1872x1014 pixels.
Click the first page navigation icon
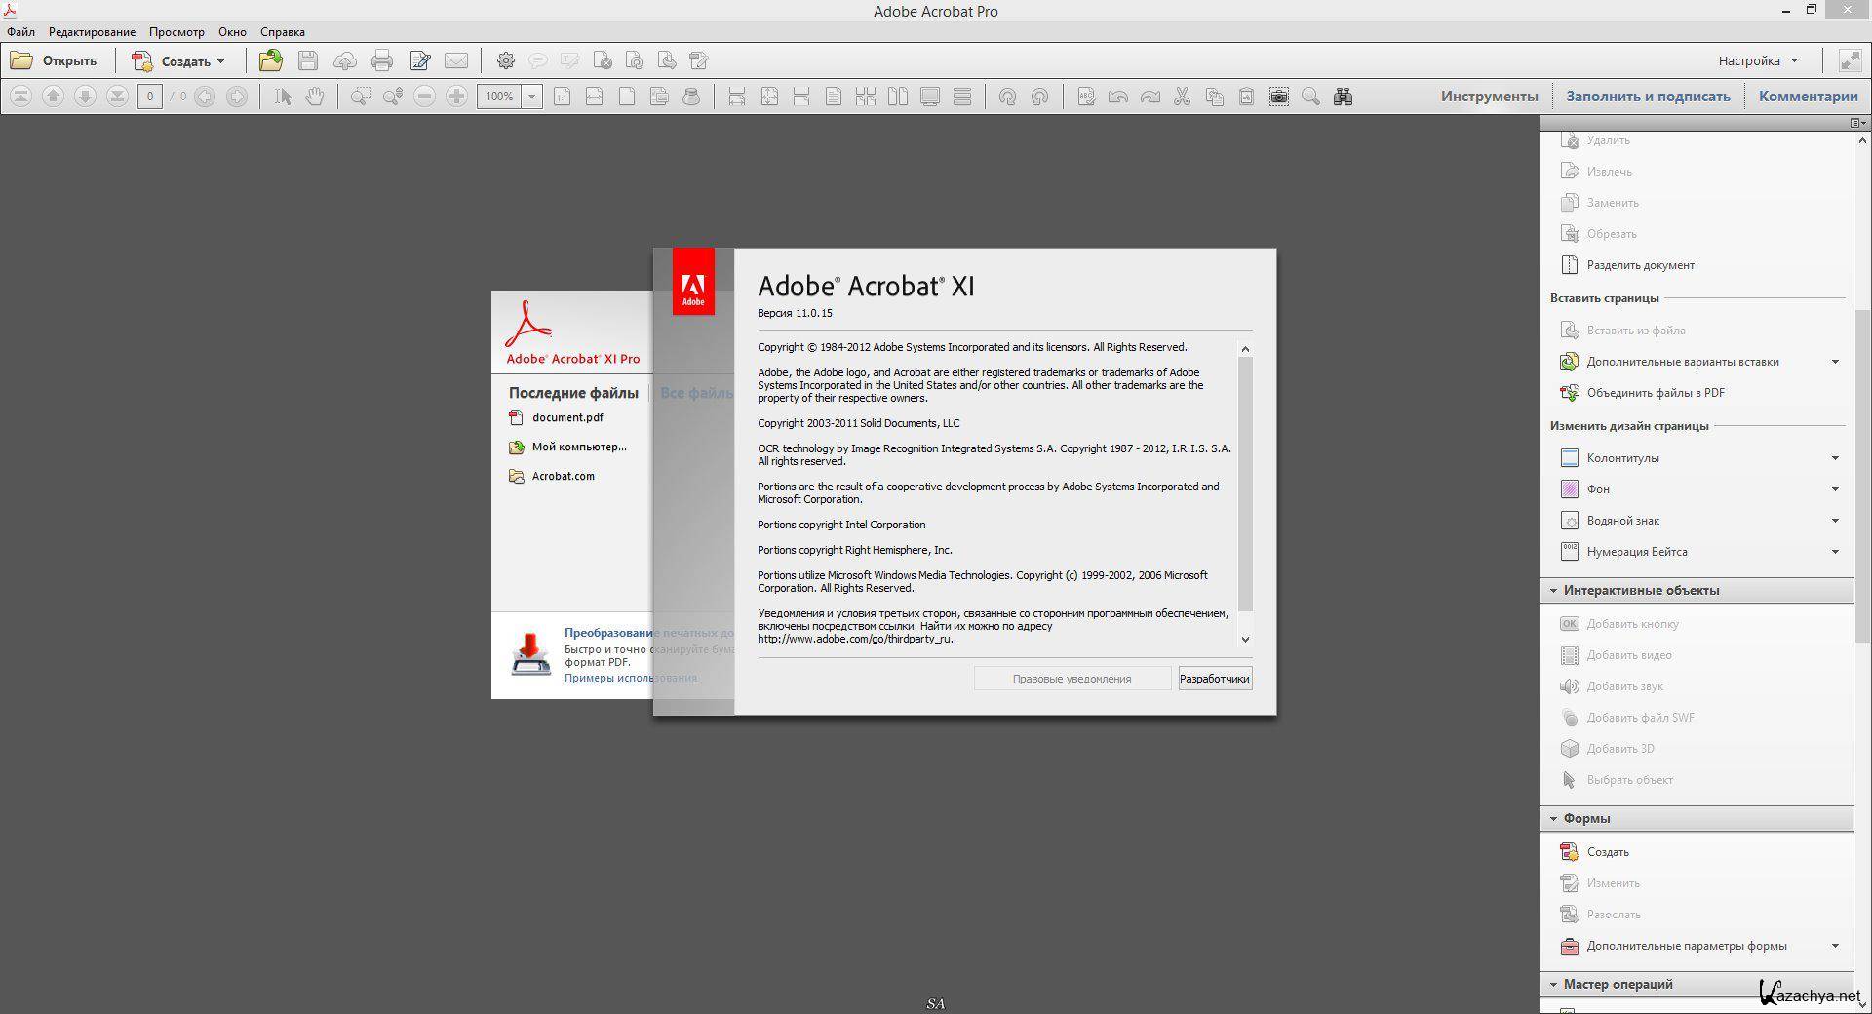21,97
